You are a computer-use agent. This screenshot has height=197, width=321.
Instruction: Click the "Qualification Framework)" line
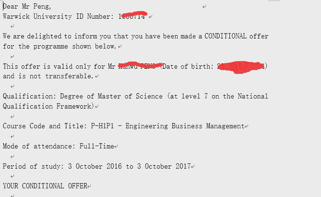48,106
